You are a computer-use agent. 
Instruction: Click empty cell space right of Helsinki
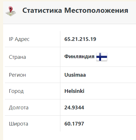pyautogui.click(x=110, y=91)
